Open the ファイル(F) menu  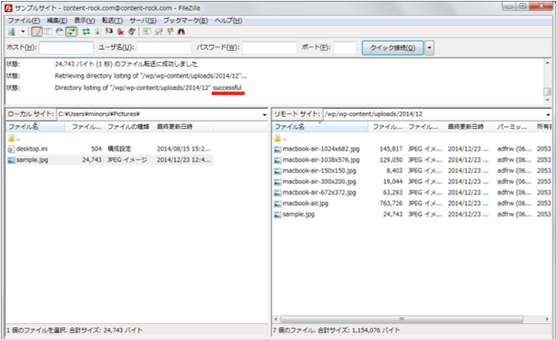24,20
